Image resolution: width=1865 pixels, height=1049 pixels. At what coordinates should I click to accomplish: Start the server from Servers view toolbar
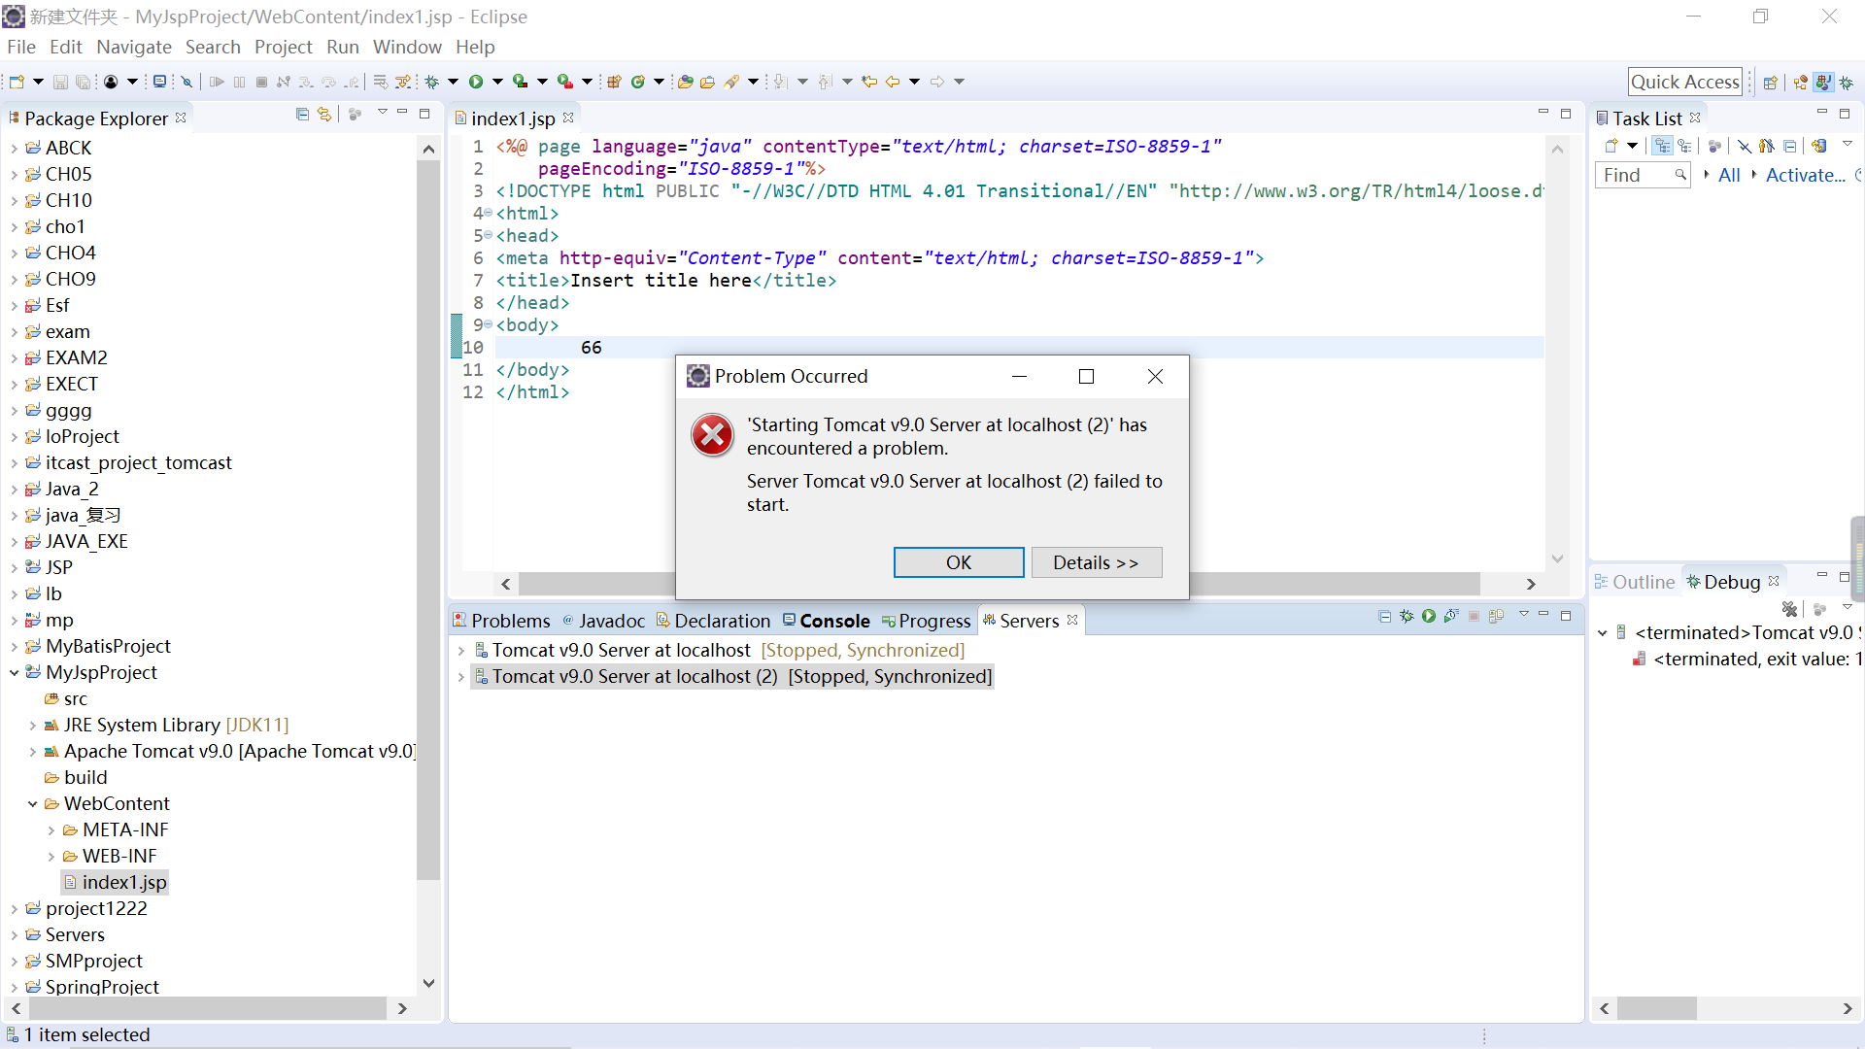pos(1429,616)
